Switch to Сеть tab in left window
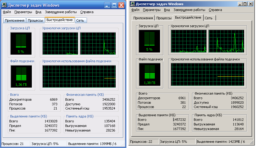The height and width of the screenshot is (148, 257). point(80,20)
